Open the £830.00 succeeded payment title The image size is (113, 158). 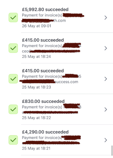(43, 101)
